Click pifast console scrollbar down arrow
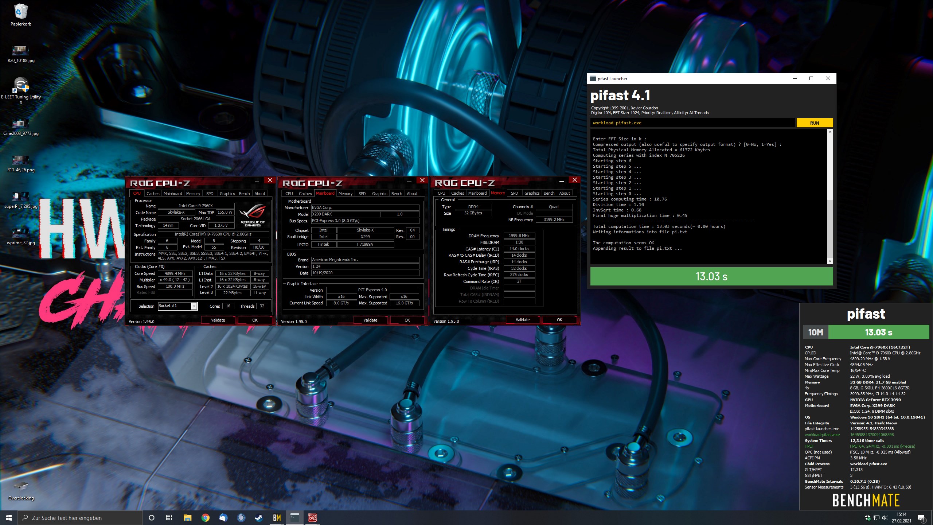The height and width of the screenshot is (525, 933). click(830, 261)
